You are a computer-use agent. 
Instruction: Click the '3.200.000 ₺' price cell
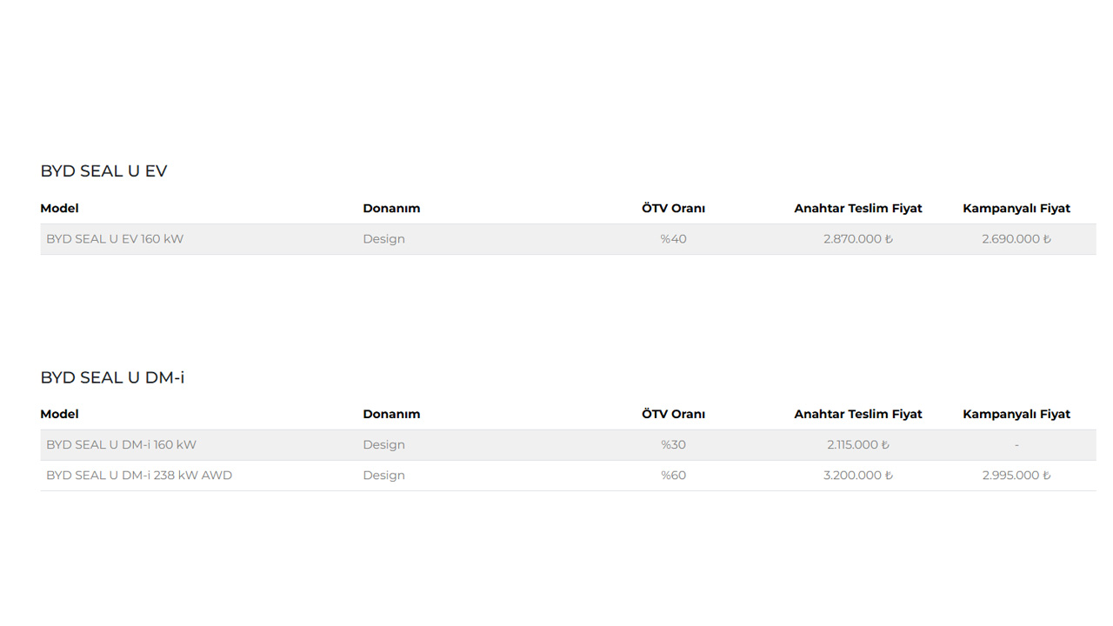point(857,476)
